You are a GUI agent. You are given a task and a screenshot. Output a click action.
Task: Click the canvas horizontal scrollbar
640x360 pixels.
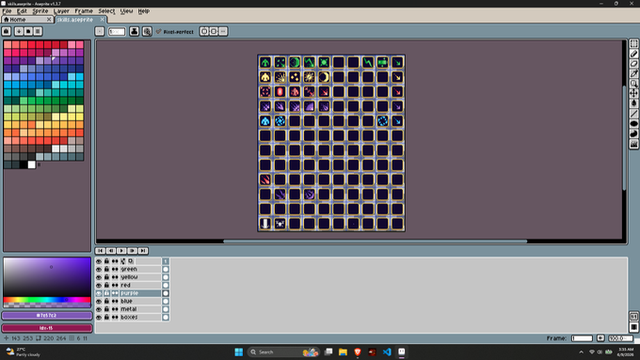pos(376,242)
